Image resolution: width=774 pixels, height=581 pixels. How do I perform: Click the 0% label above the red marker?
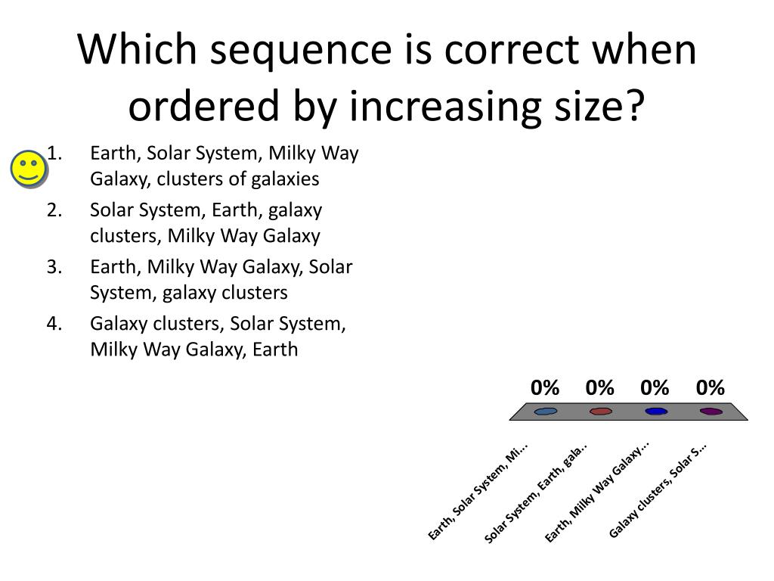coord(599,388)
